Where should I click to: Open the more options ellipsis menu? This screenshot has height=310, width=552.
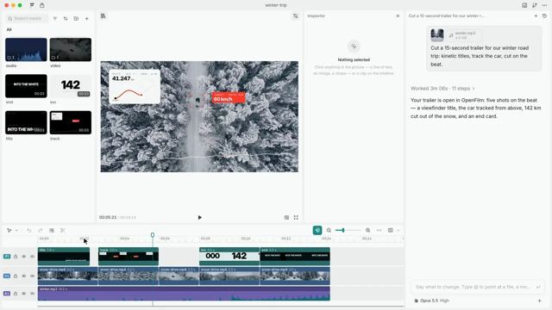[x=544, y=5]
